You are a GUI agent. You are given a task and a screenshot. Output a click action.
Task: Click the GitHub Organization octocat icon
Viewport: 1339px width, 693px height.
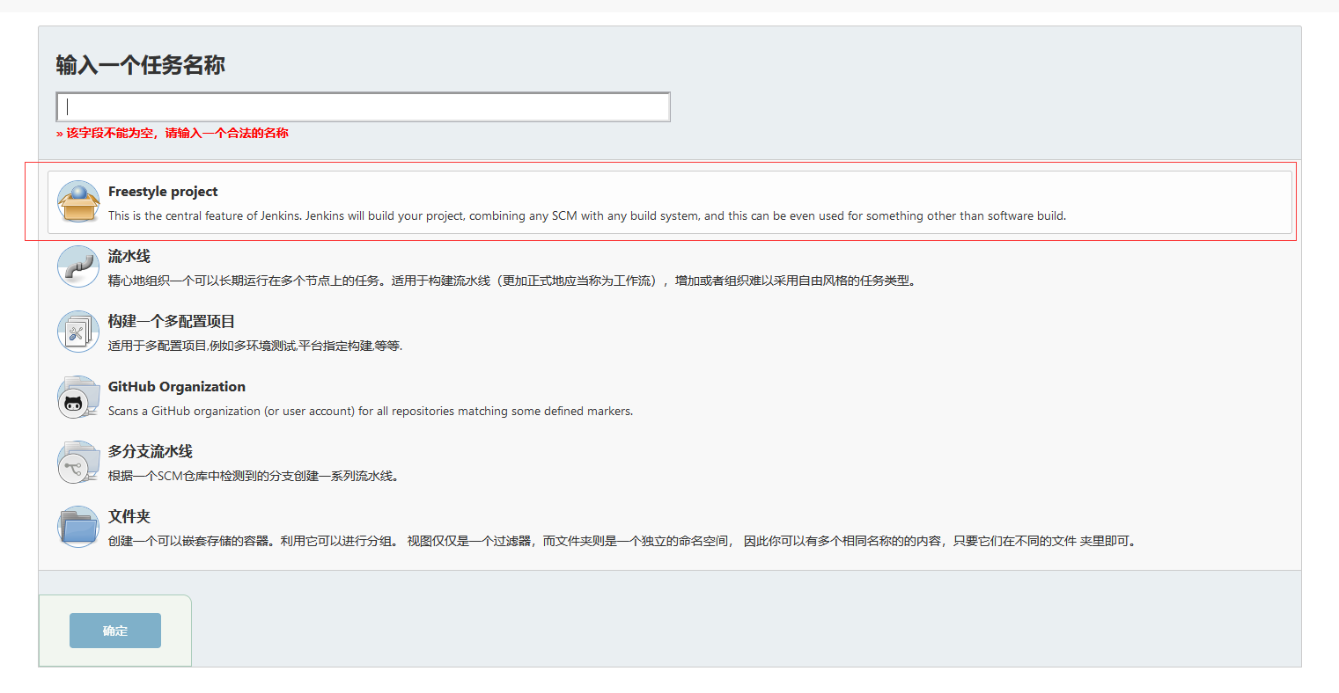click(x=78, y=397)
